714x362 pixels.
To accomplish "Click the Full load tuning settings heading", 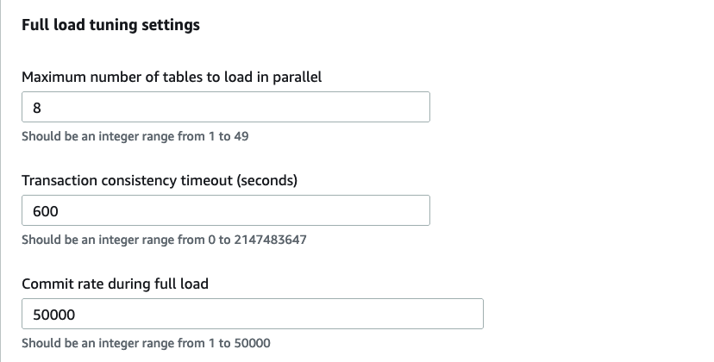I will pos(110,25).
